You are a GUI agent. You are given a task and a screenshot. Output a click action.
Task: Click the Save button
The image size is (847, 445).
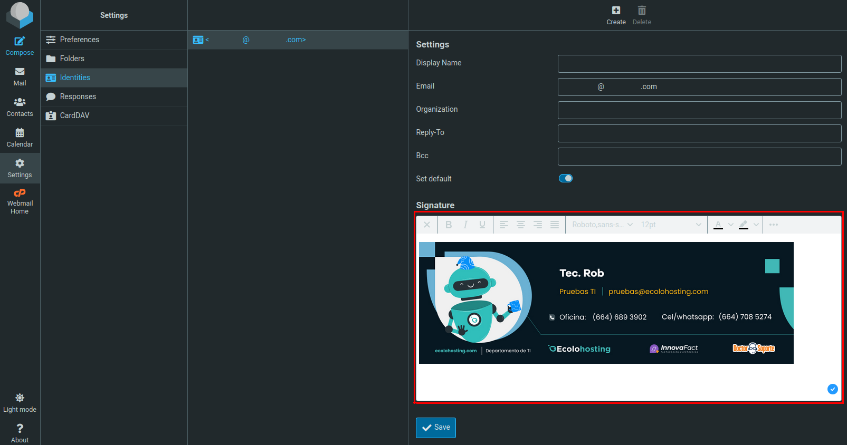tap(436, 428)
